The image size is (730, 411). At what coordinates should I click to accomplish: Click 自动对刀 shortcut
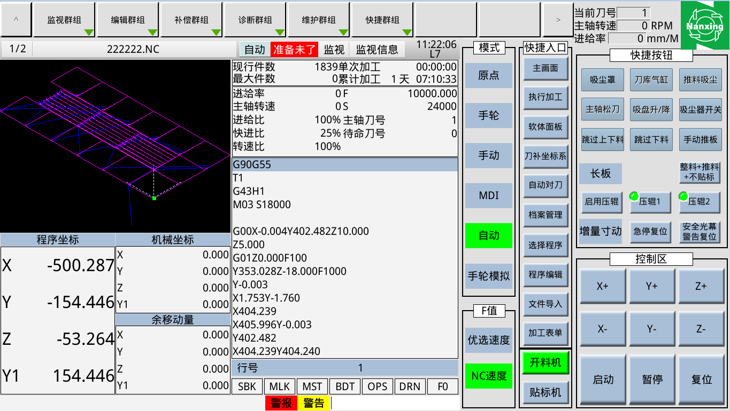(545, 185)
